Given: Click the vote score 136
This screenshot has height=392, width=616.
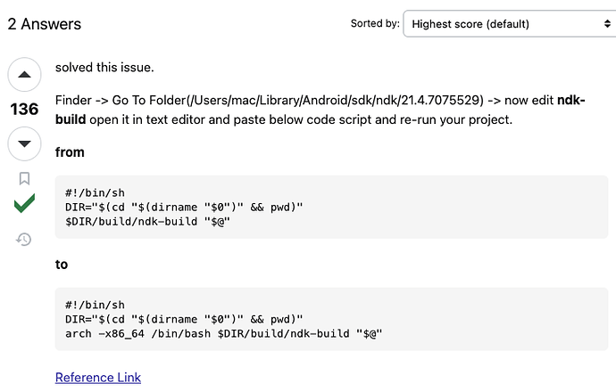Looking at the screenshot, I should (x=24, y=110).
